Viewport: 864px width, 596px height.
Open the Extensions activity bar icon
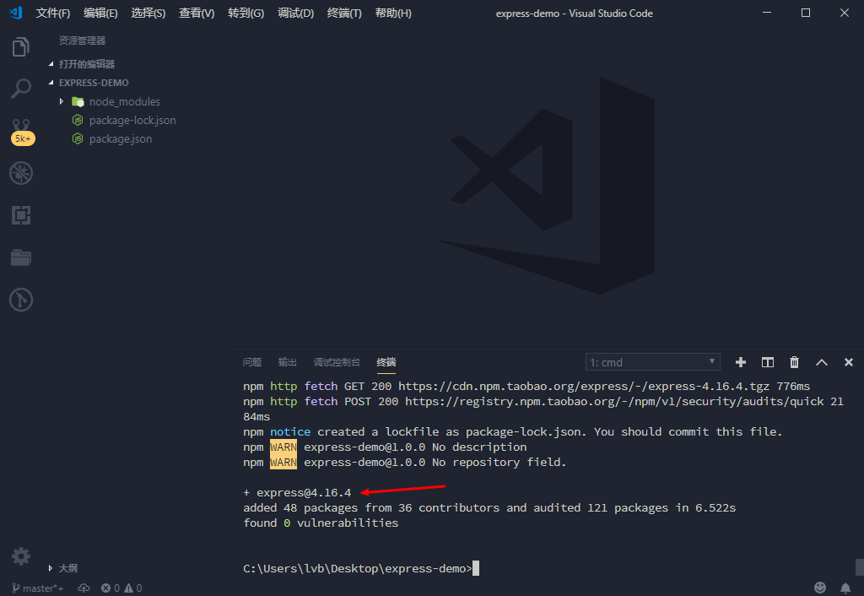pyautogui.click(x=21, y=215)
